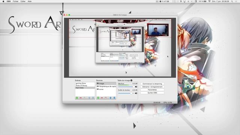The image size is (240, 135).
Task: Add a new scene with green plus
Action: (x=77, y=98)
